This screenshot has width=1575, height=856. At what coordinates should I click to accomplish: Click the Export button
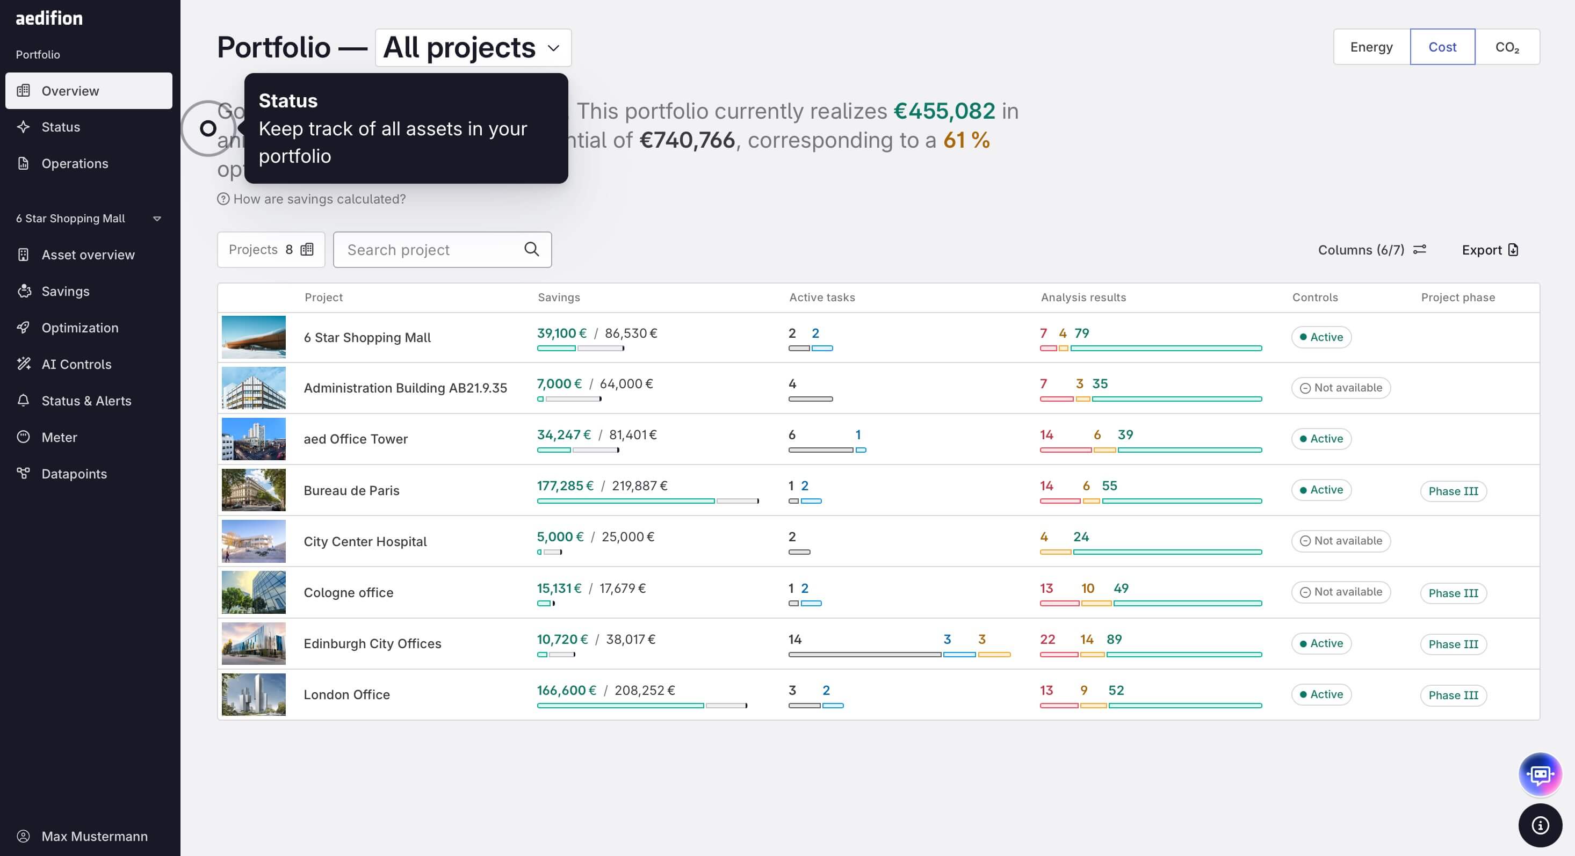click(x=1490, y=250)
